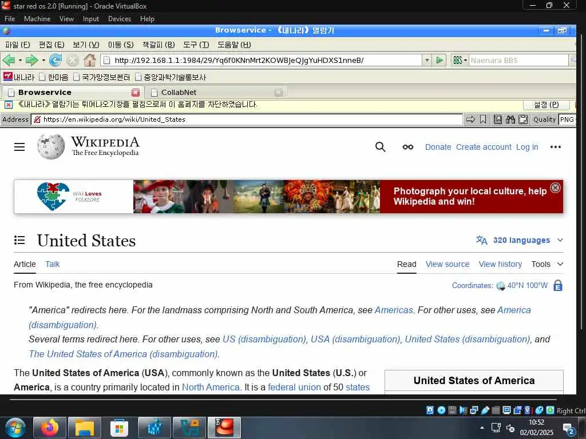Click the crossed-out lock security icon in Address bar
Viewport: 586px width, 439px height.
pos(37,119)
